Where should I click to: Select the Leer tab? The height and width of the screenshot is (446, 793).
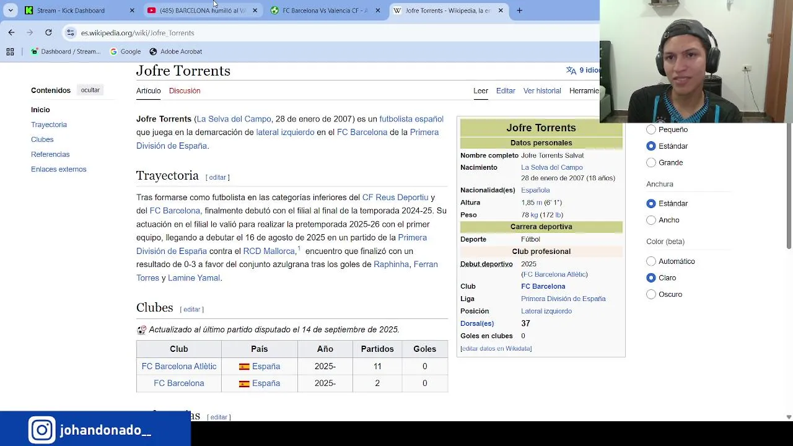pos(481,90)
